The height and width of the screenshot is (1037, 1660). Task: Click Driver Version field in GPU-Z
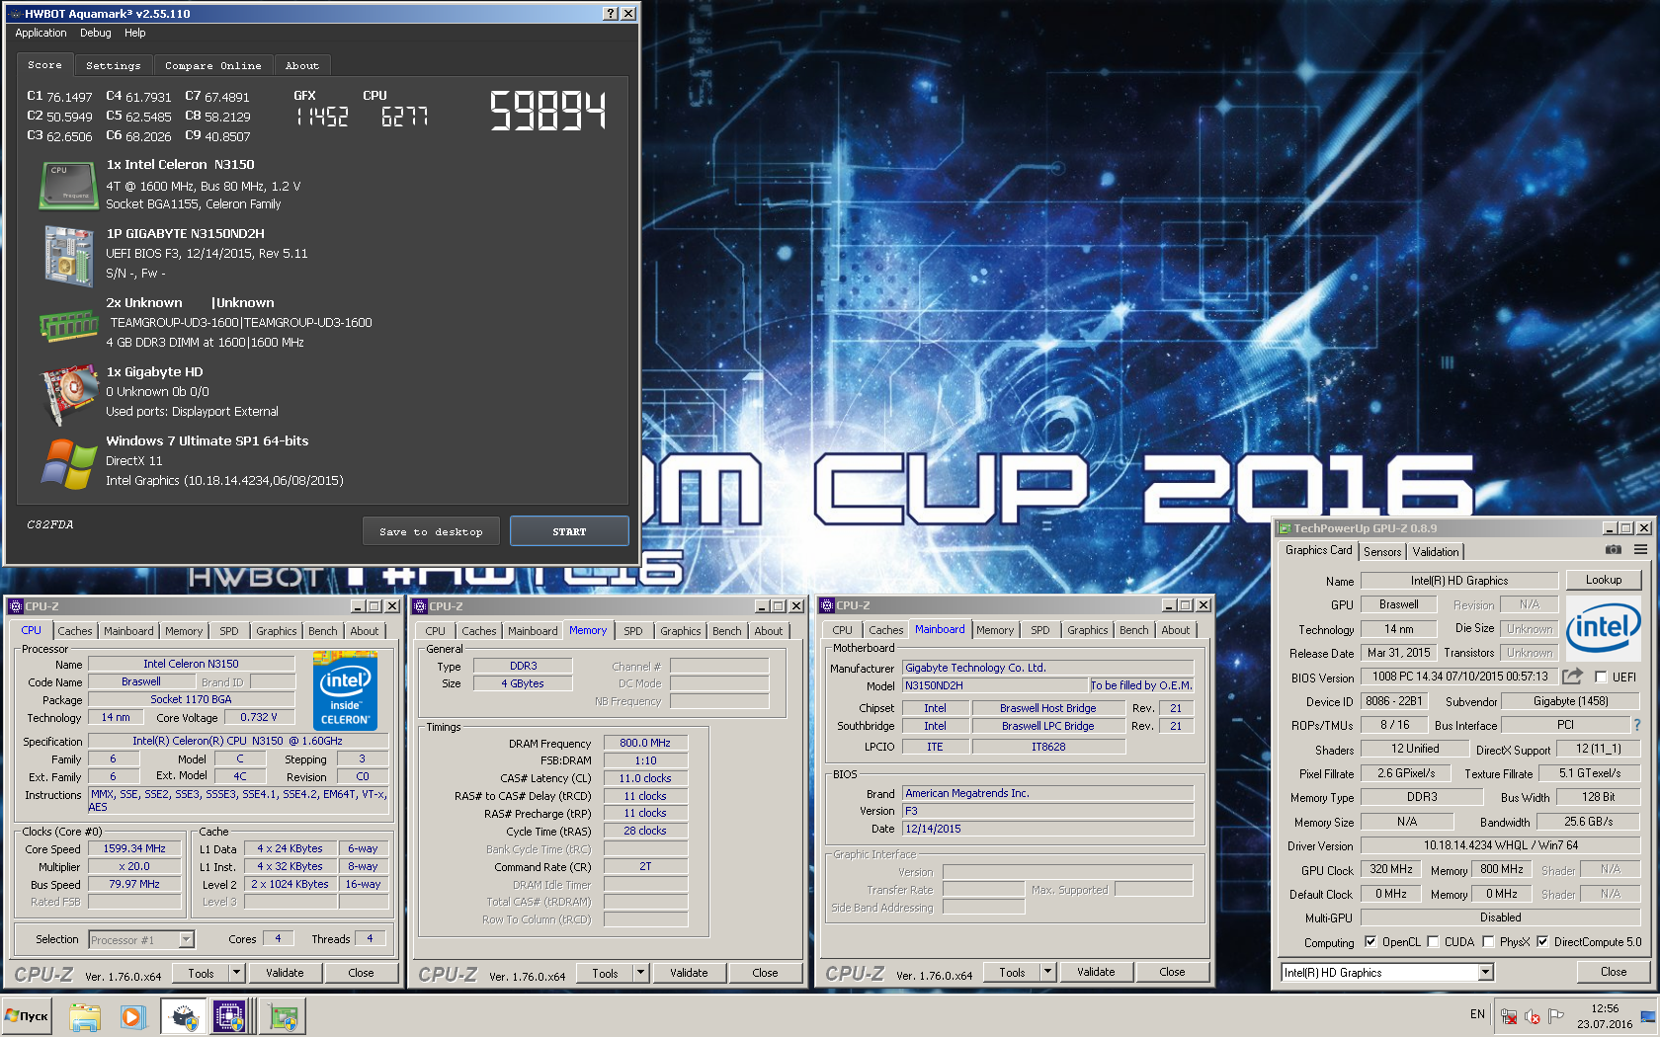pos(1500,845)
